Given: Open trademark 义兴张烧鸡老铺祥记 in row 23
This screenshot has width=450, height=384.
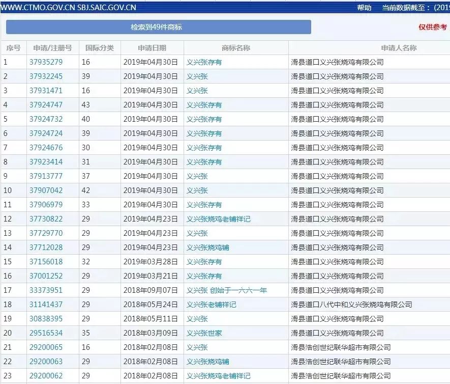Looking at the screenshot, I should click(219, 376).
